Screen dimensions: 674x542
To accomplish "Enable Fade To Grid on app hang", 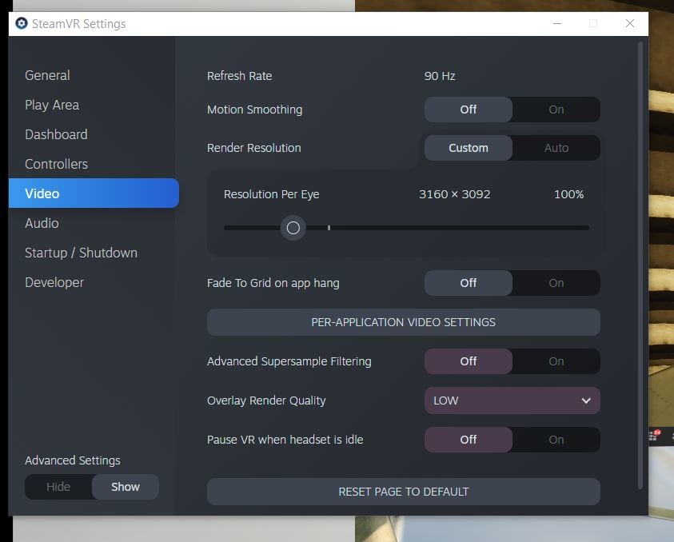I will (x=556, y=283).
